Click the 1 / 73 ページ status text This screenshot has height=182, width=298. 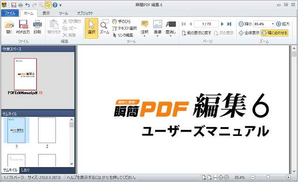14,177
